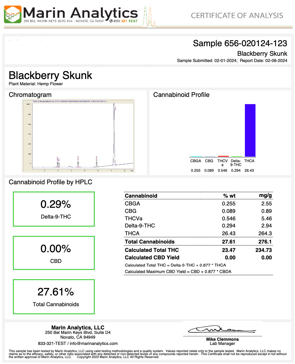Screen dimensions: 295x364
Task: Click the blue THCA bar in the chart
Action: click(x=250, y=130)
